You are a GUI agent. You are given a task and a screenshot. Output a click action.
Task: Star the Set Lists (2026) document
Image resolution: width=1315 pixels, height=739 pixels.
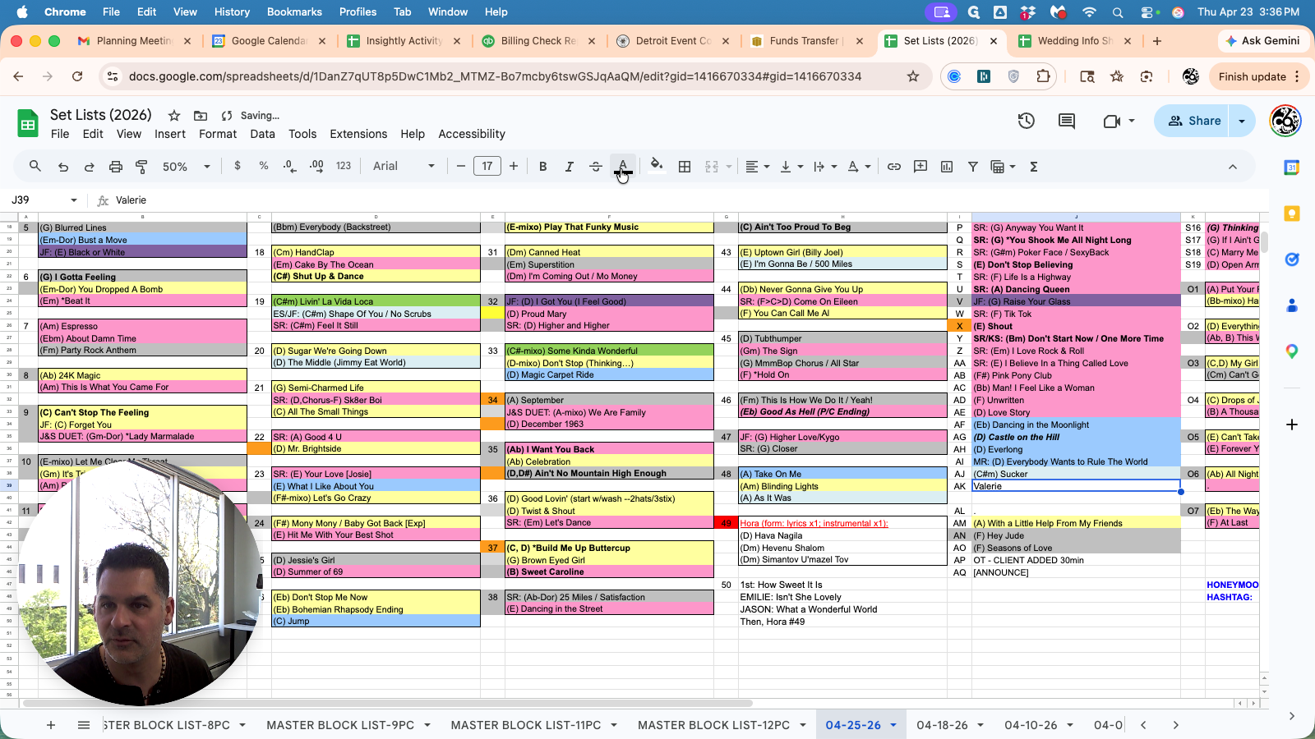click(174, 116)
